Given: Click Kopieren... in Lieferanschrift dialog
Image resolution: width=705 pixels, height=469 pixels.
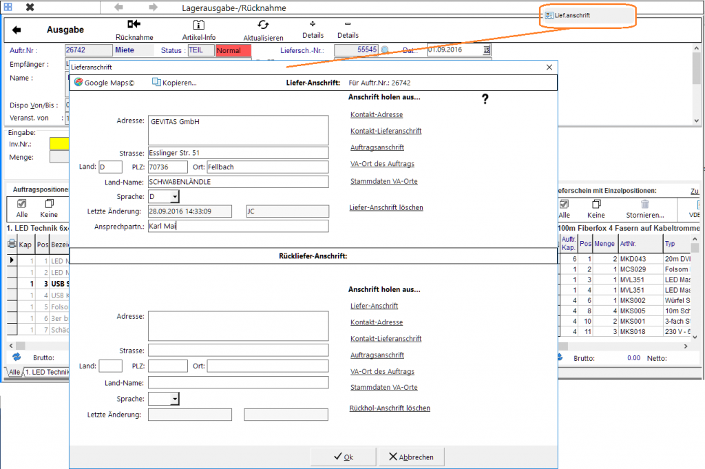Looking at the screenshot, I should [x=174, y=83].
